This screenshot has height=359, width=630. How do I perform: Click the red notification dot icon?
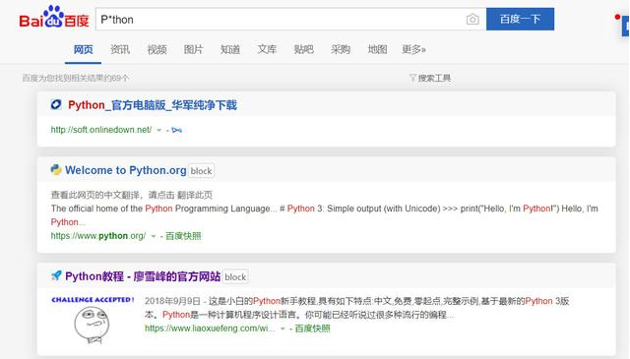(617, 17)
